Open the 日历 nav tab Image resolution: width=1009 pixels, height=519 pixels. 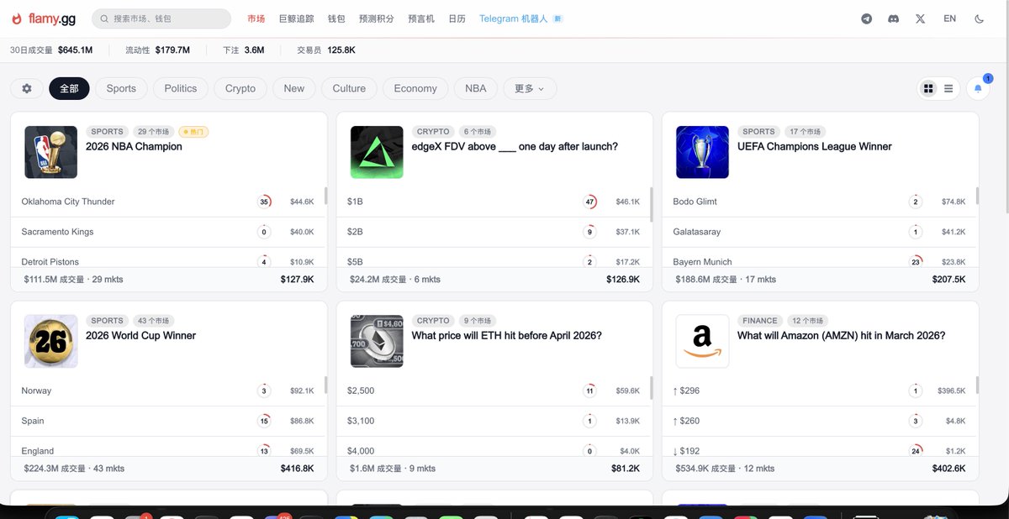457,18
